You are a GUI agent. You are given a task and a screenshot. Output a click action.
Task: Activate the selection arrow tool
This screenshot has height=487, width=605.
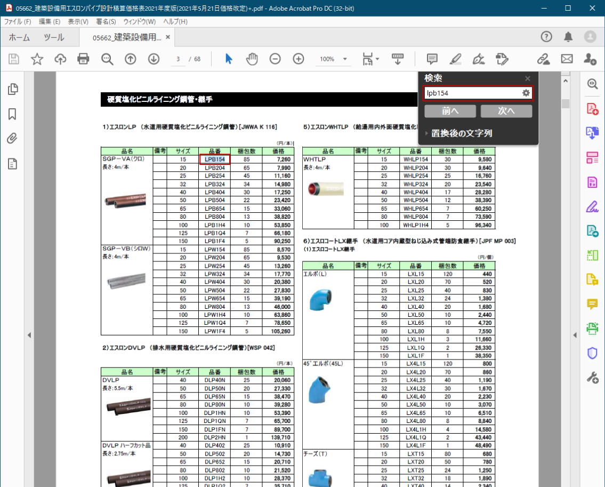(229, 59)
